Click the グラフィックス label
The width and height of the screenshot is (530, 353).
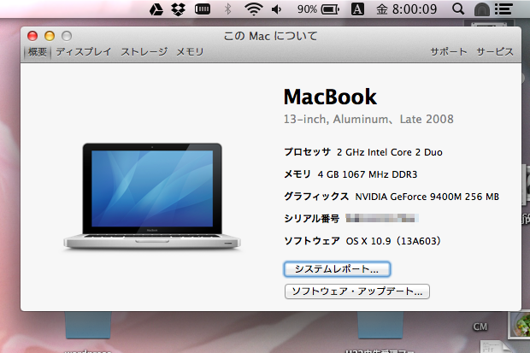point(316,197)
